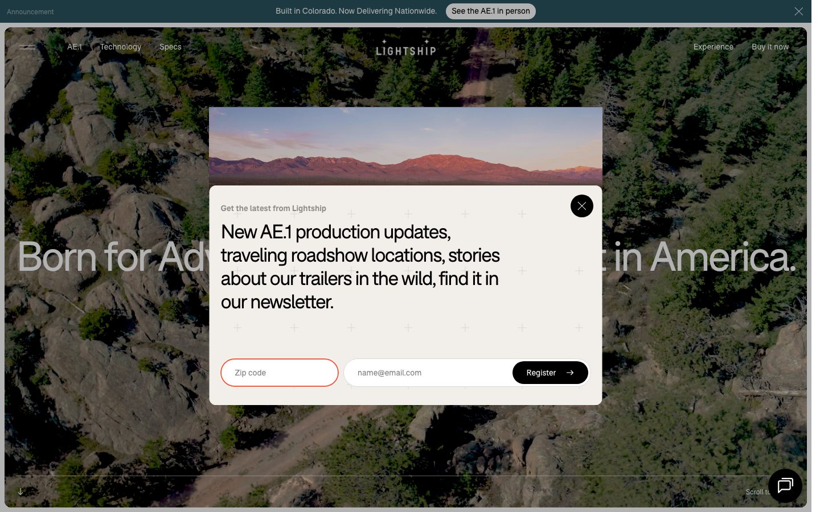Screen dimensions: 820x512
Task: Click the mountain sunset image
Action: point(405,146)
